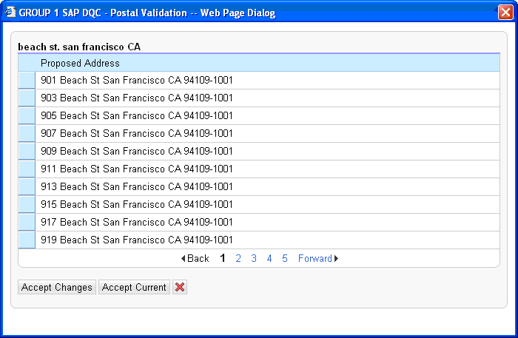Select the row selector for 901 Beach St
Image resolution: width=518 pixels, height=338 pixels.
pyautogui.click(x=27, y=80)
